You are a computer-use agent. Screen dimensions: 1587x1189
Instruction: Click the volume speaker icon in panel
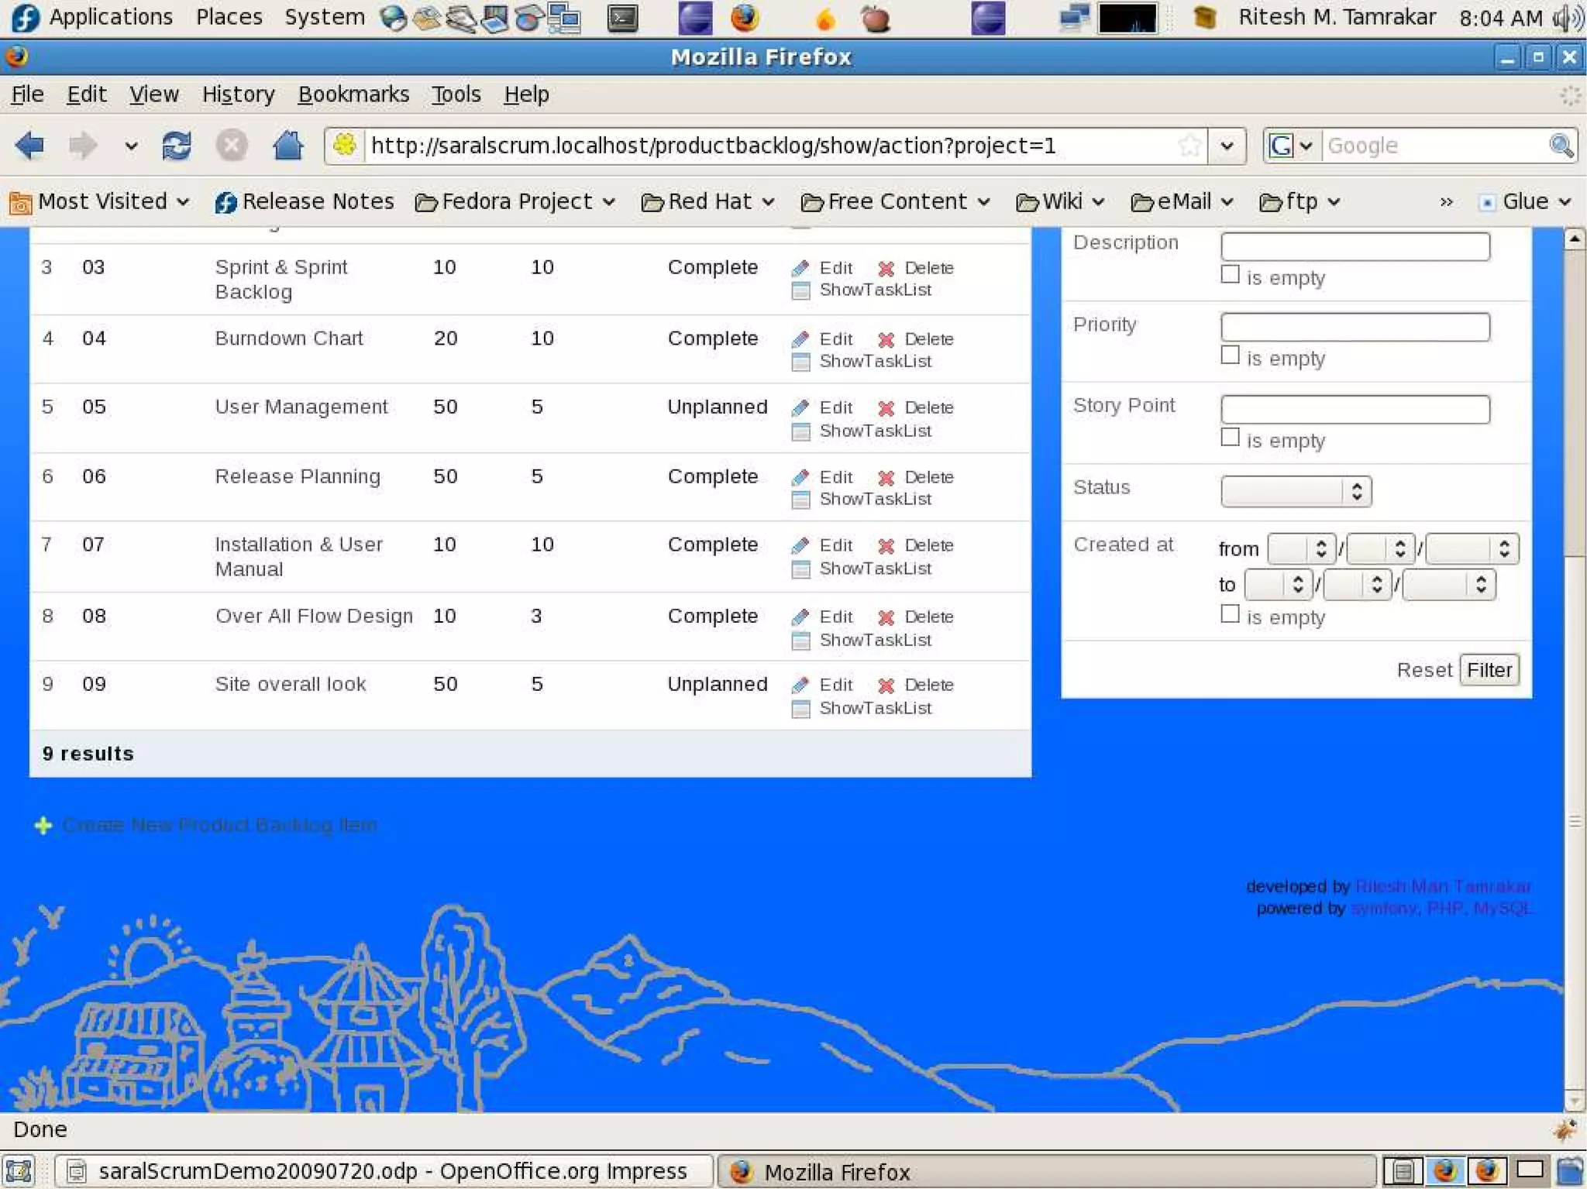pyautogui.click(x=1568, y=17)
